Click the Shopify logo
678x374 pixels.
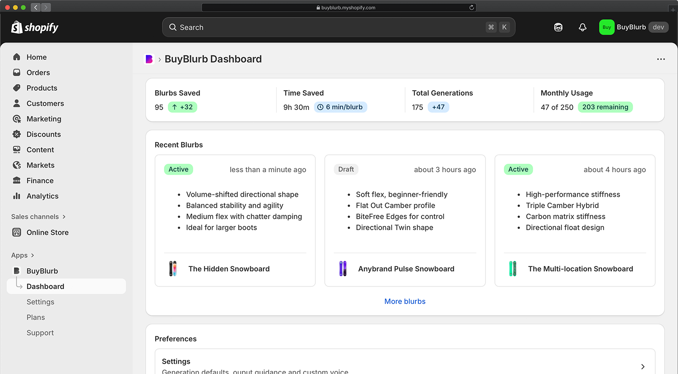point(35,27)
